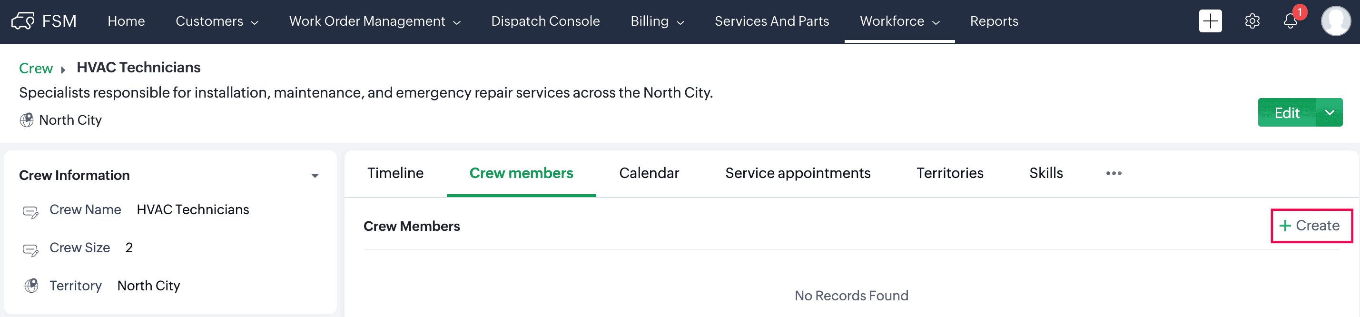Create a new crew member
The image size is (1360, 317).
point(1311,226)
